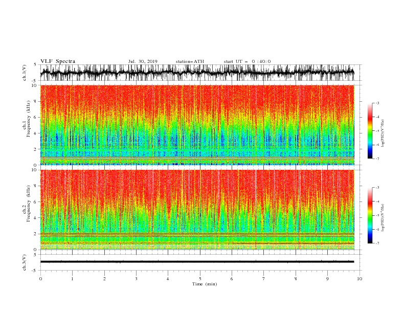Click the ch.1 color scale bar
The height and width of the screenshot is (313, 405).
370,131
